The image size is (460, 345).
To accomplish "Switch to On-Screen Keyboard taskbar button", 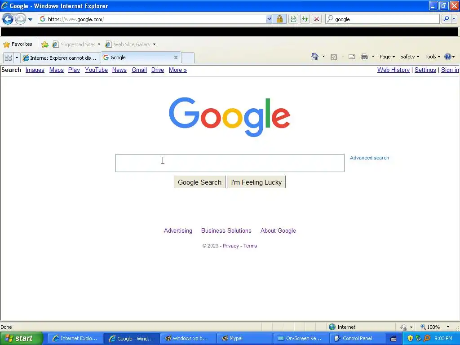I will (301, 338).
